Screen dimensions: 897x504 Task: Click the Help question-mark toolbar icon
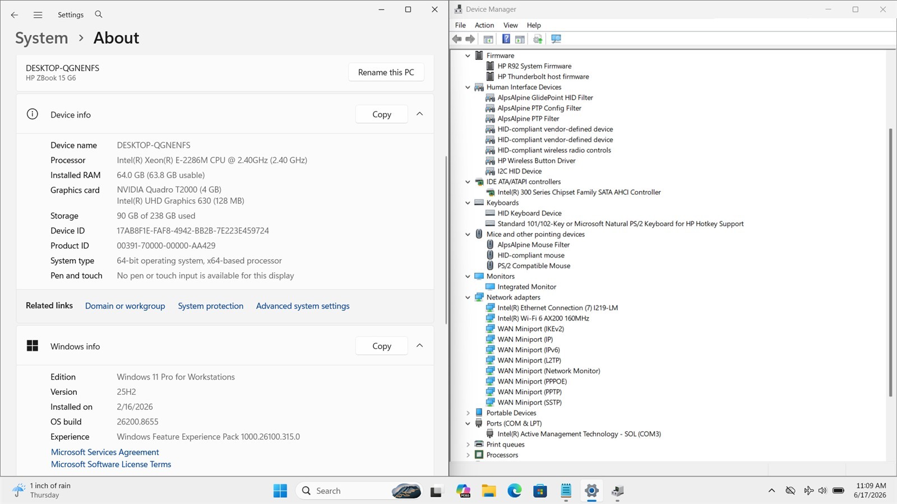click(x=506, y=39)
